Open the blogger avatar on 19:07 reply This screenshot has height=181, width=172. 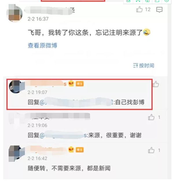pos(17,86)
